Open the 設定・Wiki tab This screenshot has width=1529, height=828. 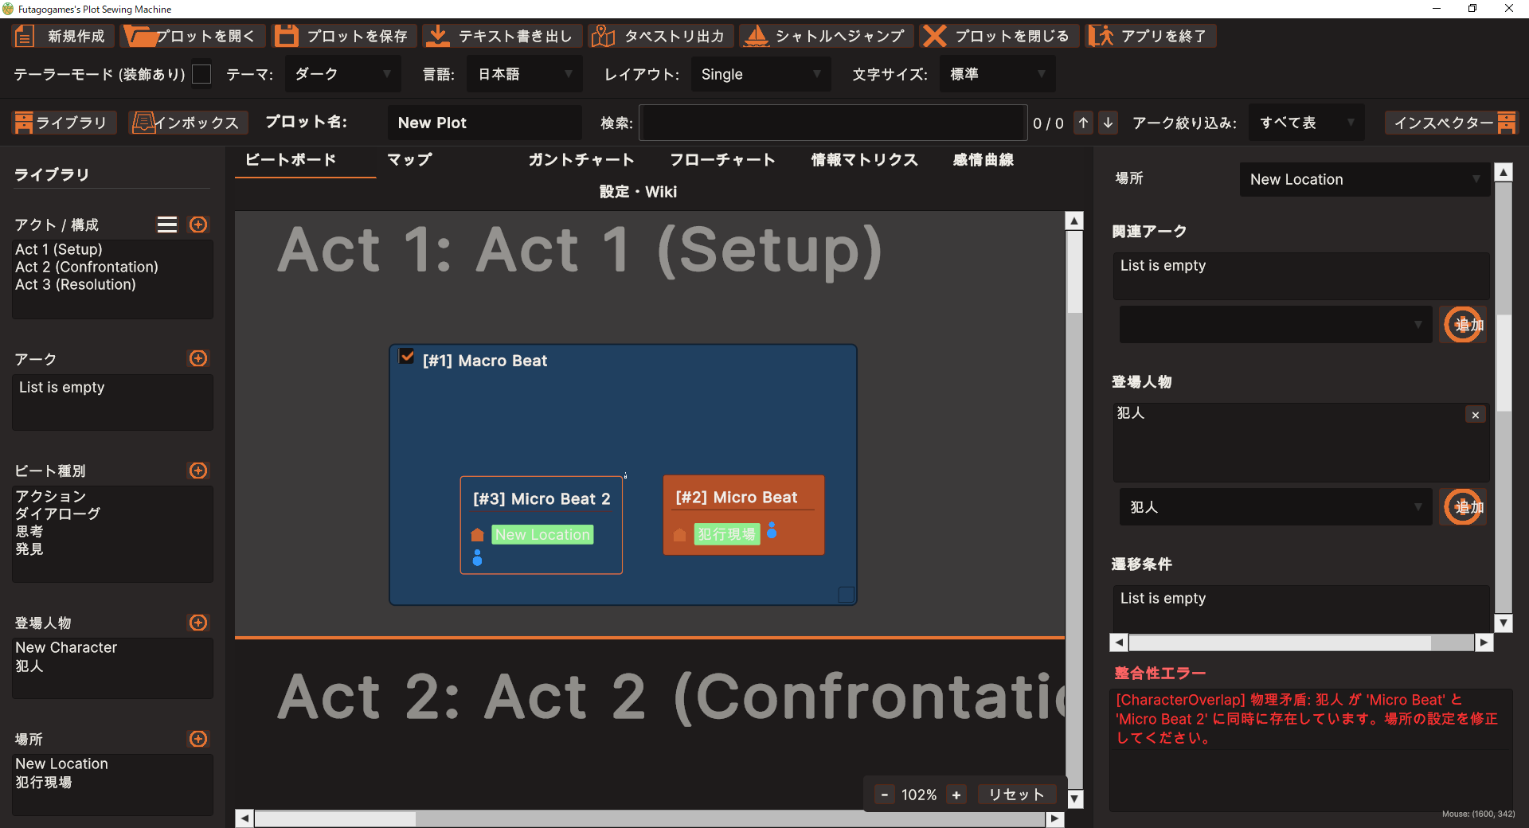click(x=638, y=192)
